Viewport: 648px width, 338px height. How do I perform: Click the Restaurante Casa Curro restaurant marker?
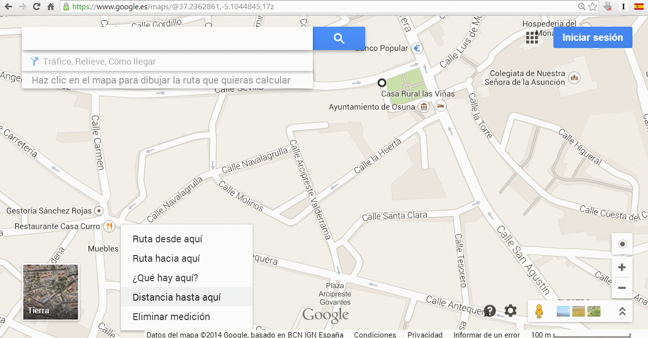(110, 226)
